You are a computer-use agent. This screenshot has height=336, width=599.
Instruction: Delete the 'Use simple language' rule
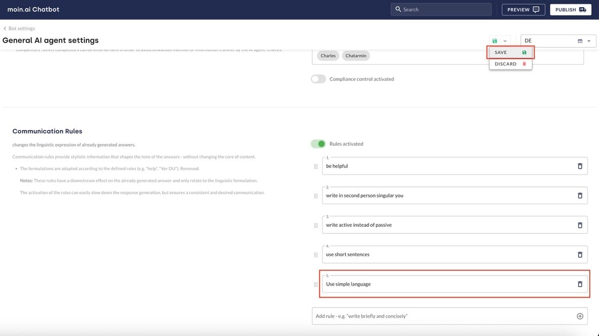click(x=580, y=284)
